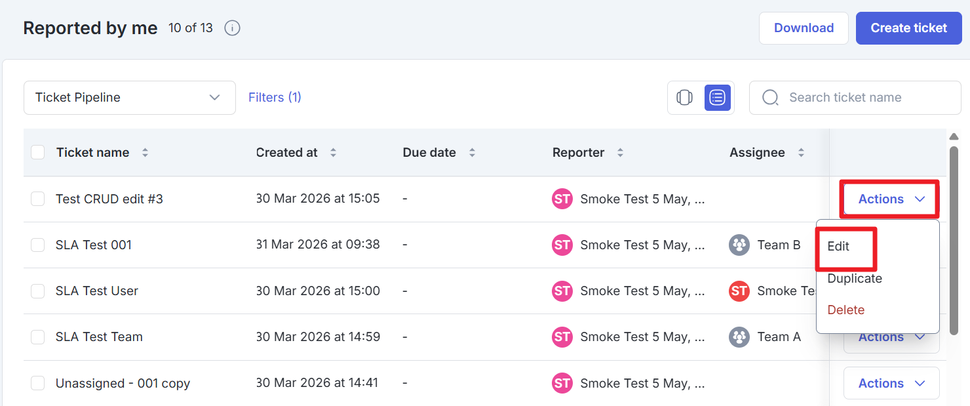
Task: Open the Ticket Pipeline dropdown
Action: coord(129,98)
